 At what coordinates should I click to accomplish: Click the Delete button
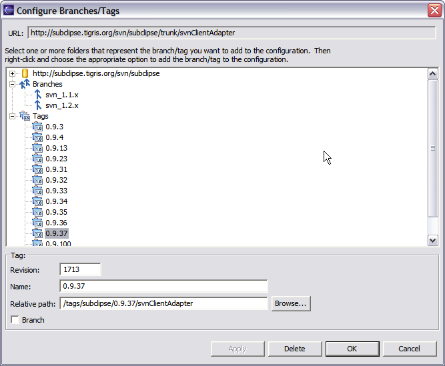click(295, 349)
